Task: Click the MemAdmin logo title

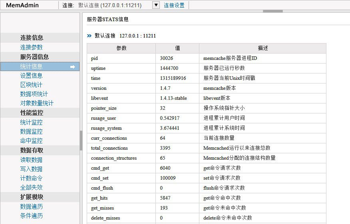Action: tap(22, 5)
